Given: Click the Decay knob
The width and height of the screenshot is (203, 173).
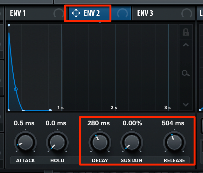Looking at the screenshot, I should coord(100,142).
